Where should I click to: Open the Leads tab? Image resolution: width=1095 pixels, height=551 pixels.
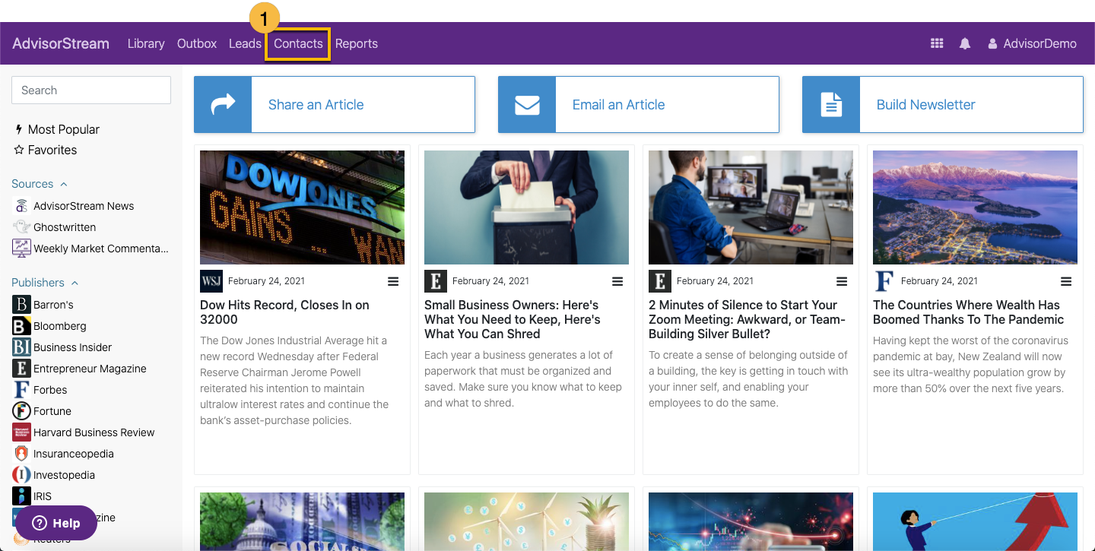click(245, 43)
